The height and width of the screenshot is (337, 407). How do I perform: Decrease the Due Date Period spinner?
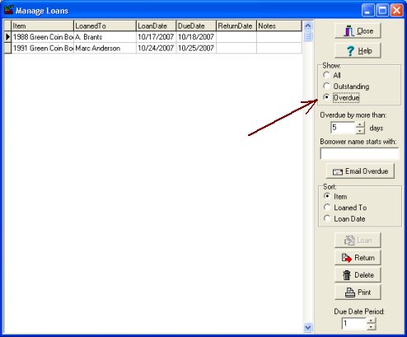point(371,326)
